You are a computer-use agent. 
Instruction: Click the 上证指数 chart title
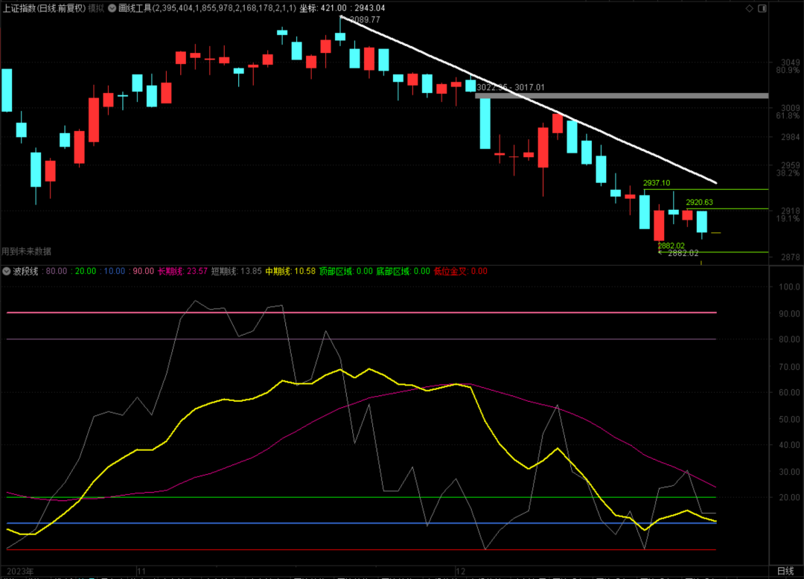pos(22,8)
